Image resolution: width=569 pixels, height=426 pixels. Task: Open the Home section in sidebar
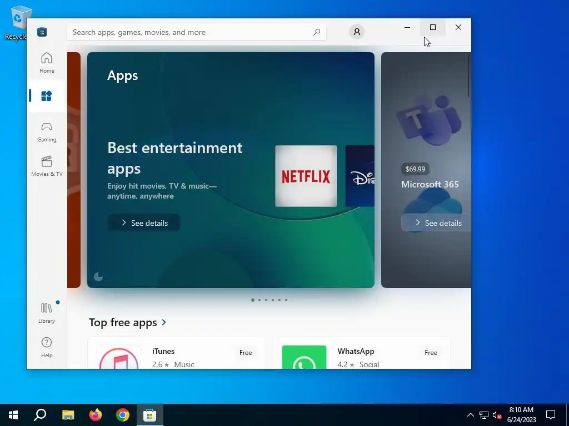click(x=47, y=62)
